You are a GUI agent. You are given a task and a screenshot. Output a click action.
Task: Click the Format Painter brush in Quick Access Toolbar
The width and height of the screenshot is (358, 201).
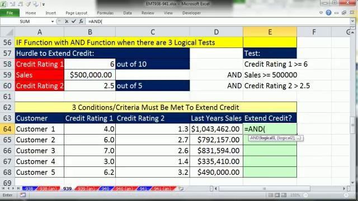[x=29, y=4]
